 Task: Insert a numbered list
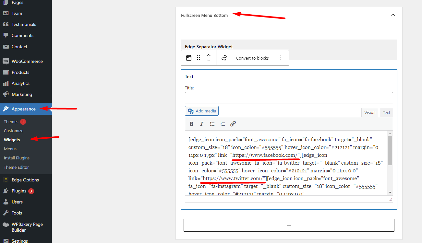[x=223, y=124]
